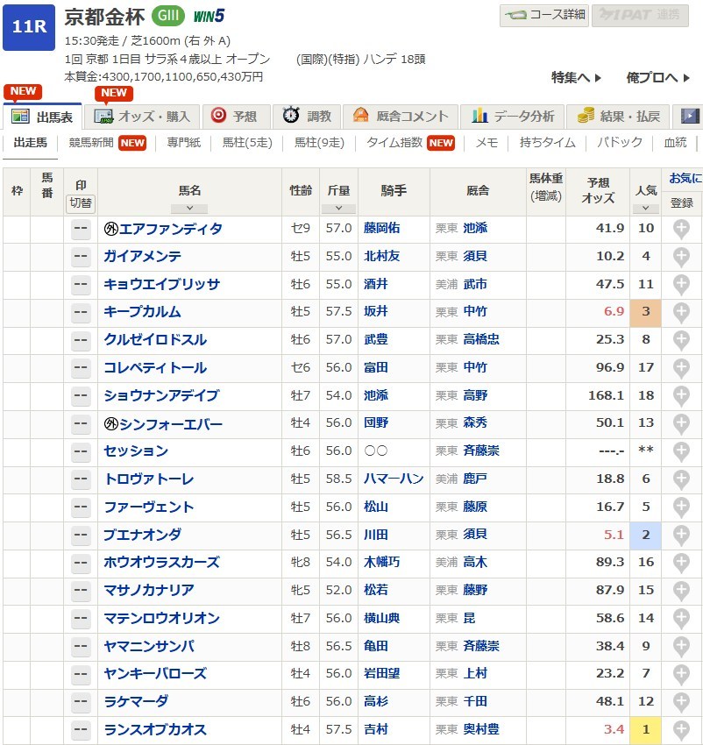Open the video tab with the play icon
703x745 pixels.
pyautogui.click(x=689, y=117)
